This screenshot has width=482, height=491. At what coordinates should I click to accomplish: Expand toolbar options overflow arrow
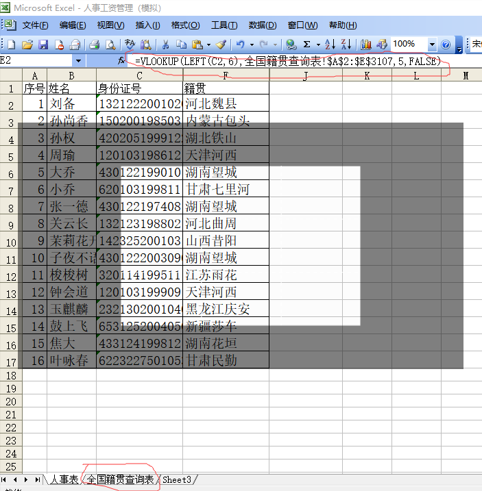pos(459,45)
